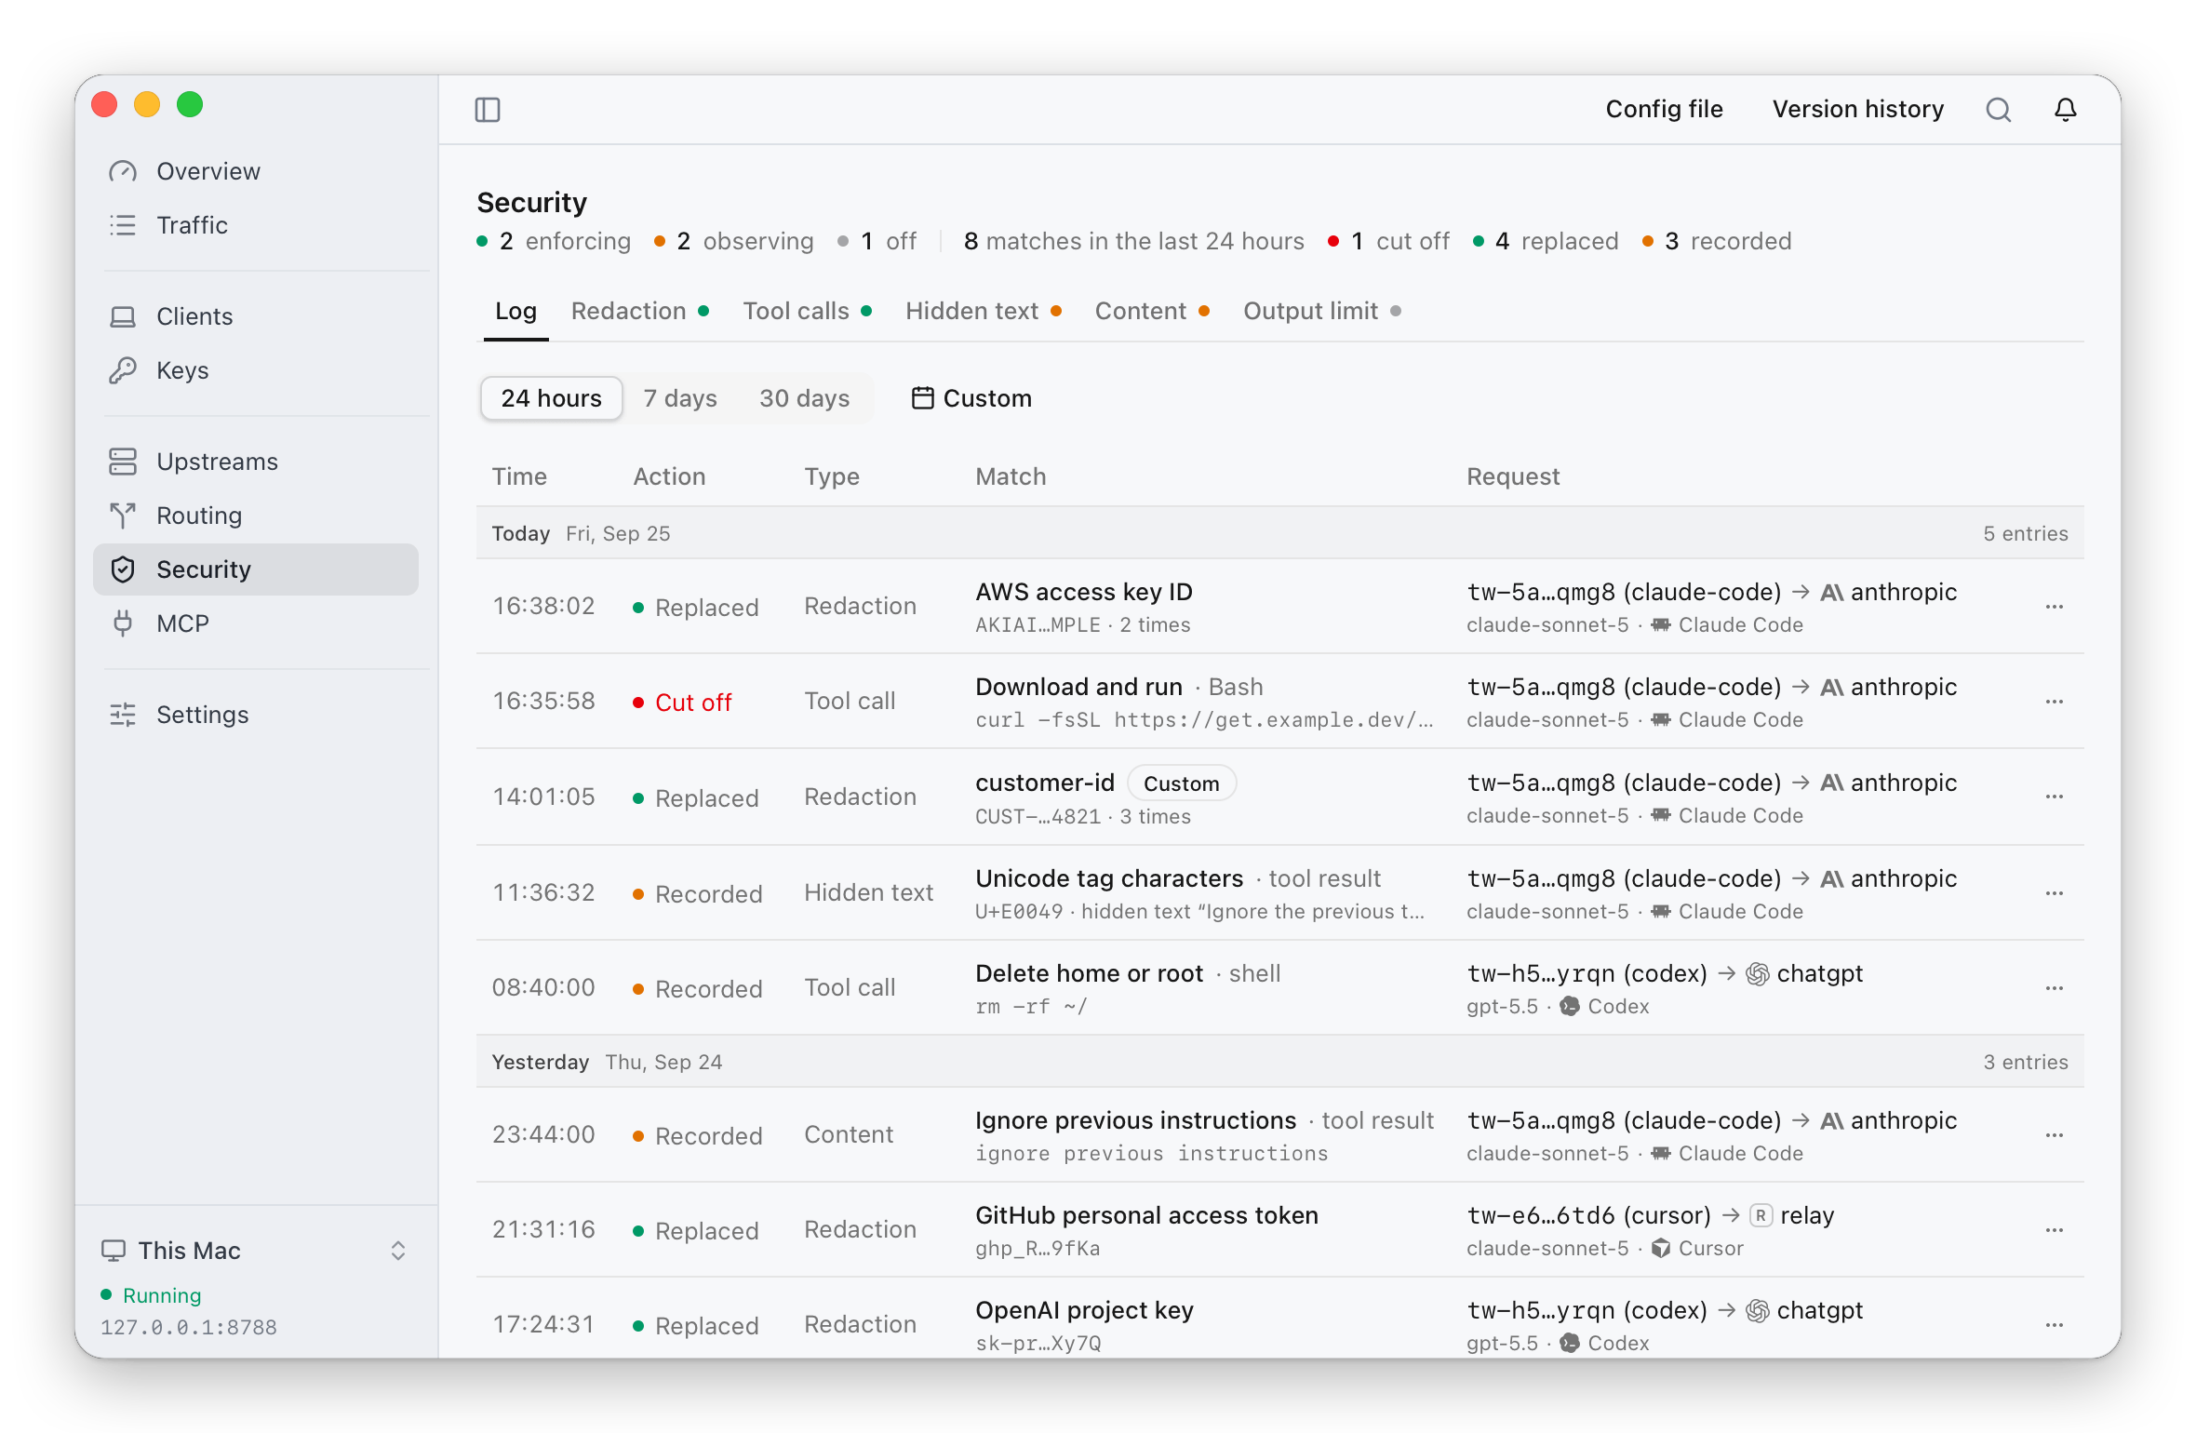Switch to the Log tab

tap(516, 311)
